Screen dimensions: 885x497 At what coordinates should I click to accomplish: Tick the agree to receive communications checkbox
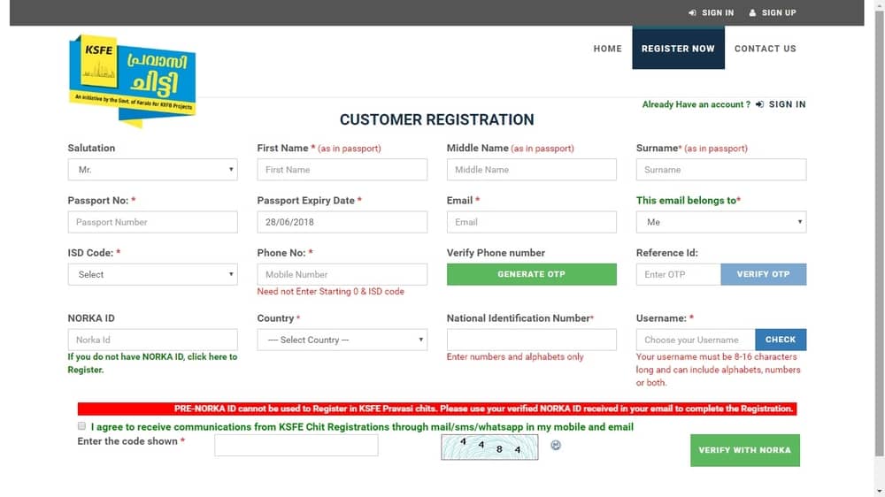[82, 427]
